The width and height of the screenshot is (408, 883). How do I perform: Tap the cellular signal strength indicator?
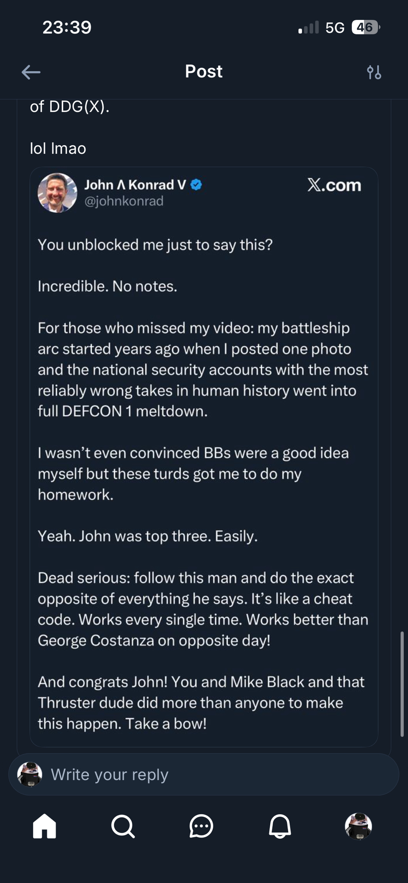308,28
